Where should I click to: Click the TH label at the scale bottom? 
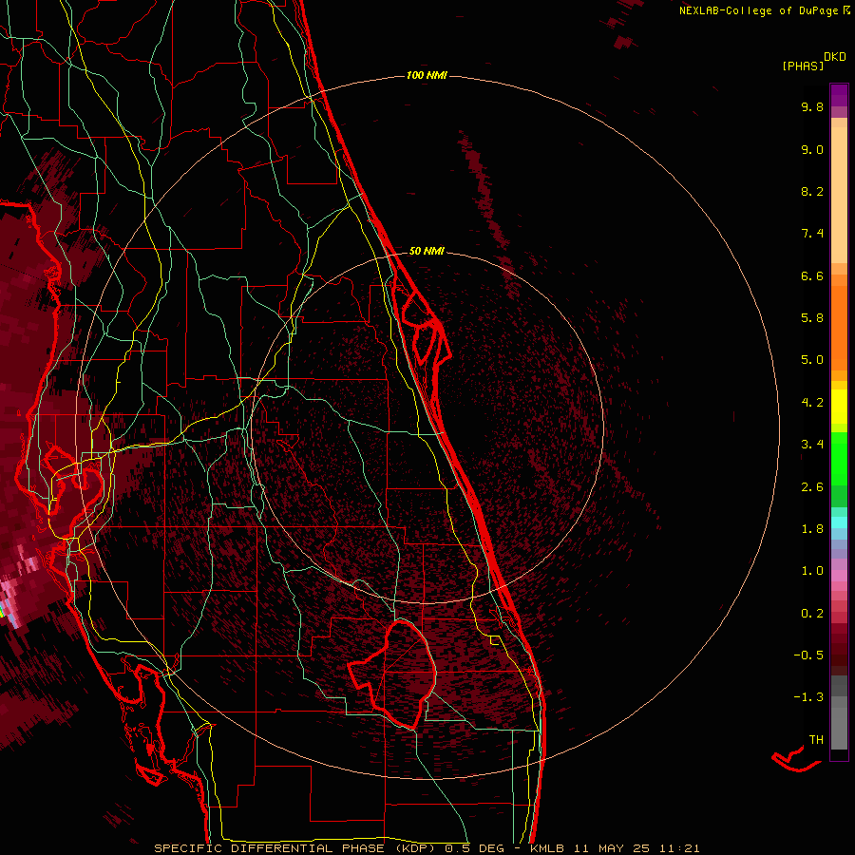816,740
